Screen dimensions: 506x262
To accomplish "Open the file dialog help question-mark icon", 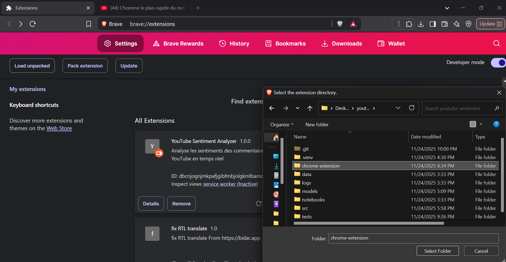I will [496, 124].
